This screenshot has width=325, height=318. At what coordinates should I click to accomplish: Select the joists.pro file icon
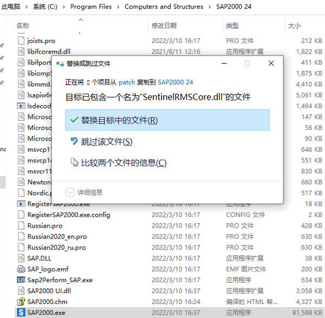point(21,41)
